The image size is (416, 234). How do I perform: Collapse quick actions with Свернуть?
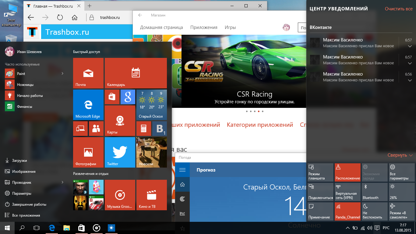coord(400,155)
